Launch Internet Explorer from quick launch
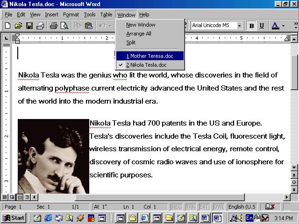The width and height of the screenshot is (299, 224). point(48,218)
